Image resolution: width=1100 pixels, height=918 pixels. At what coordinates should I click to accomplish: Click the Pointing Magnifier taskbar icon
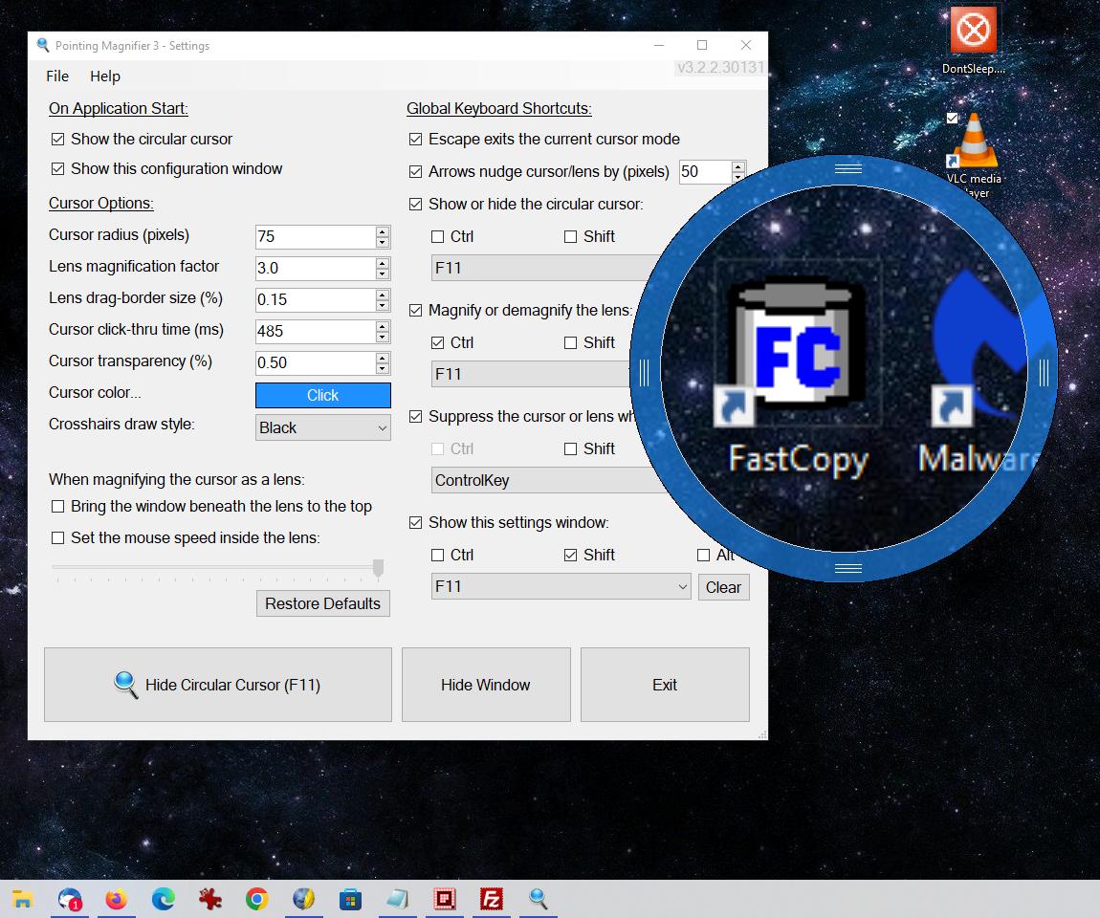pos(539,898)
